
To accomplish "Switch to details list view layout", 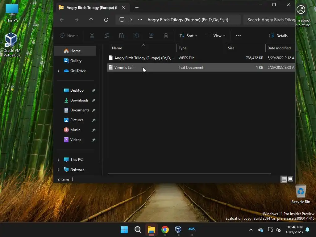I will click(x=284, y=179).
